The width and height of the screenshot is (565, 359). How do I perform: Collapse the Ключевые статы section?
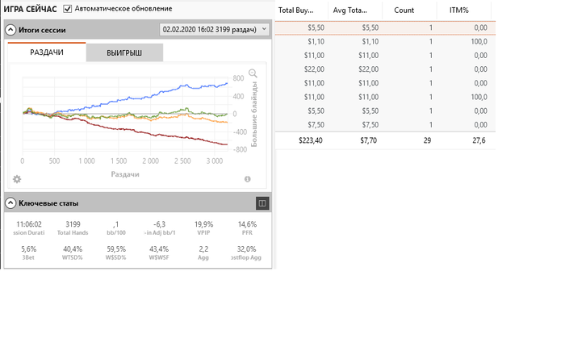coord(10,203)
